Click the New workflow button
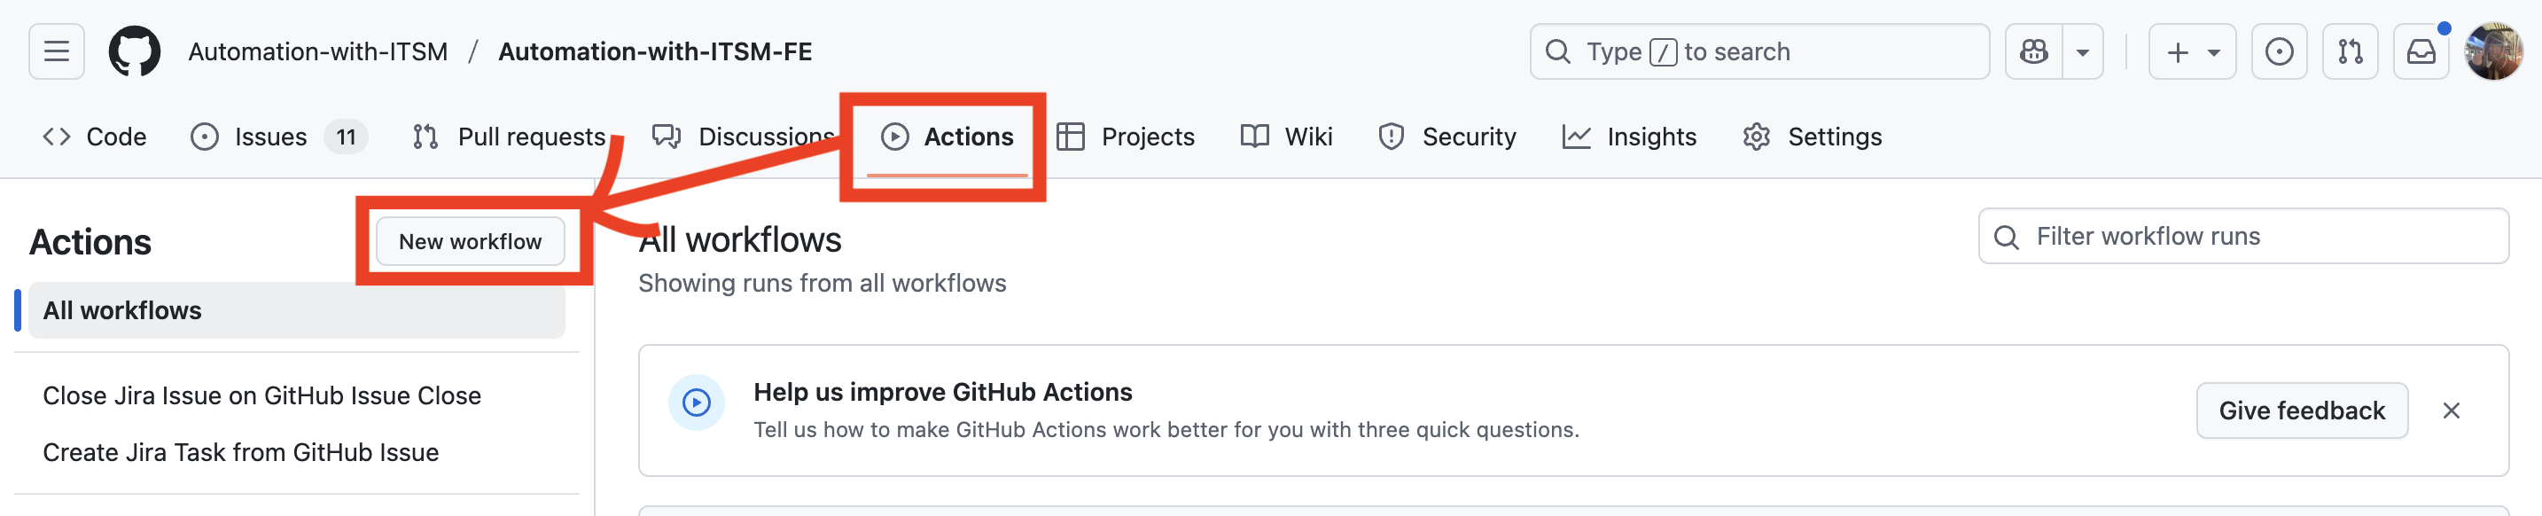 470,242
